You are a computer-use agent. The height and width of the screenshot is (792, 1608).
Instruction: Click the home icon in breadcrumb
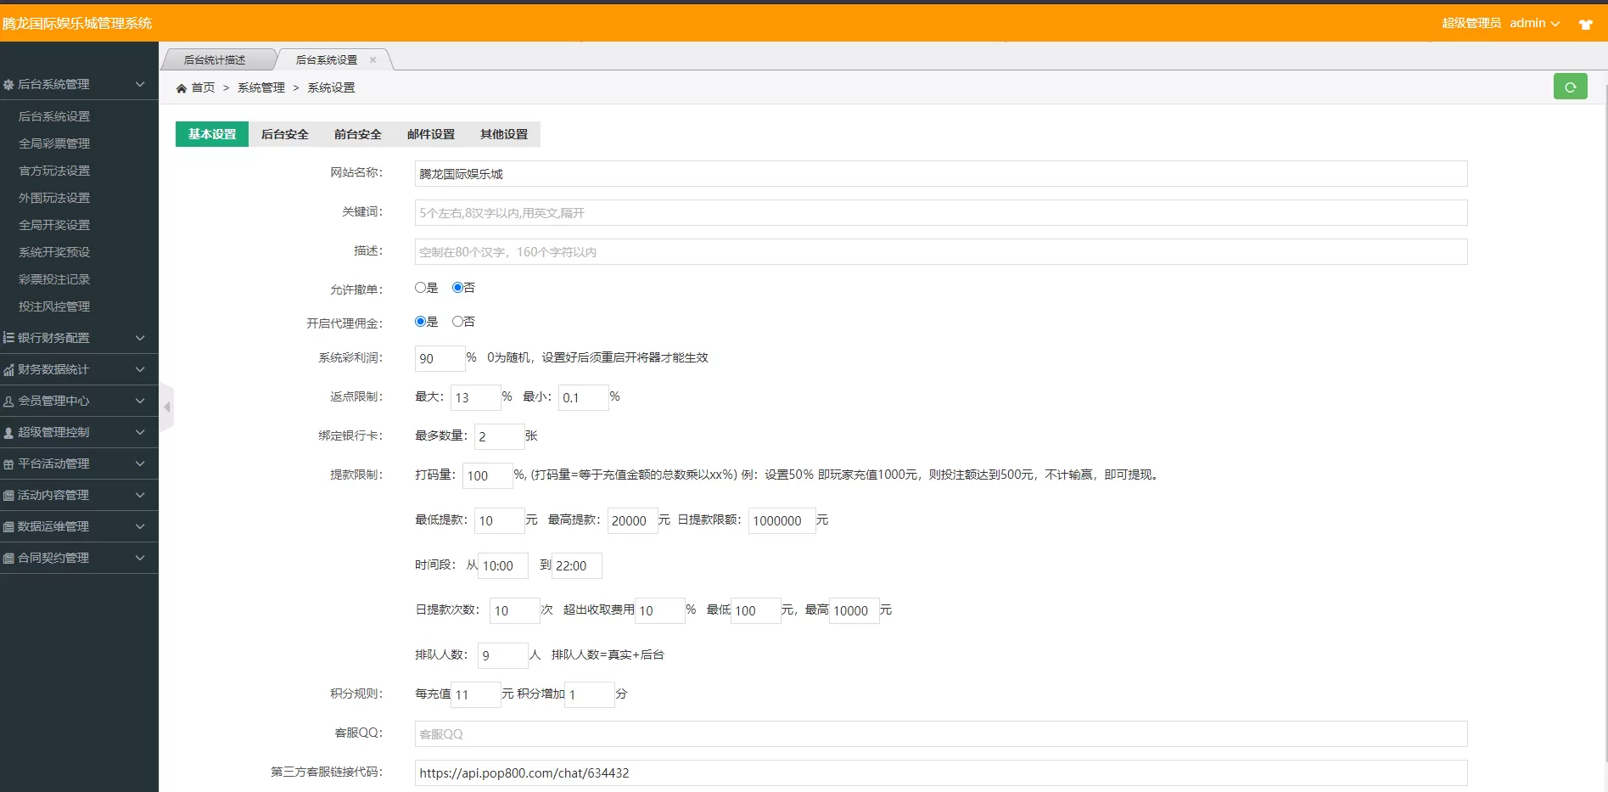point(182,87)
